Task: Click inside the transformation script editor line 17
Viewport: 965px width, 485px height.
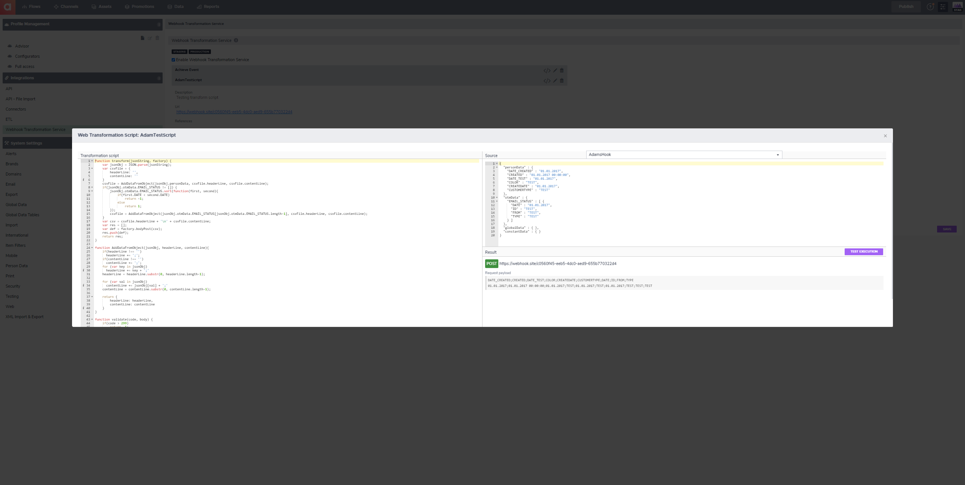Action: tap(287, 221)
